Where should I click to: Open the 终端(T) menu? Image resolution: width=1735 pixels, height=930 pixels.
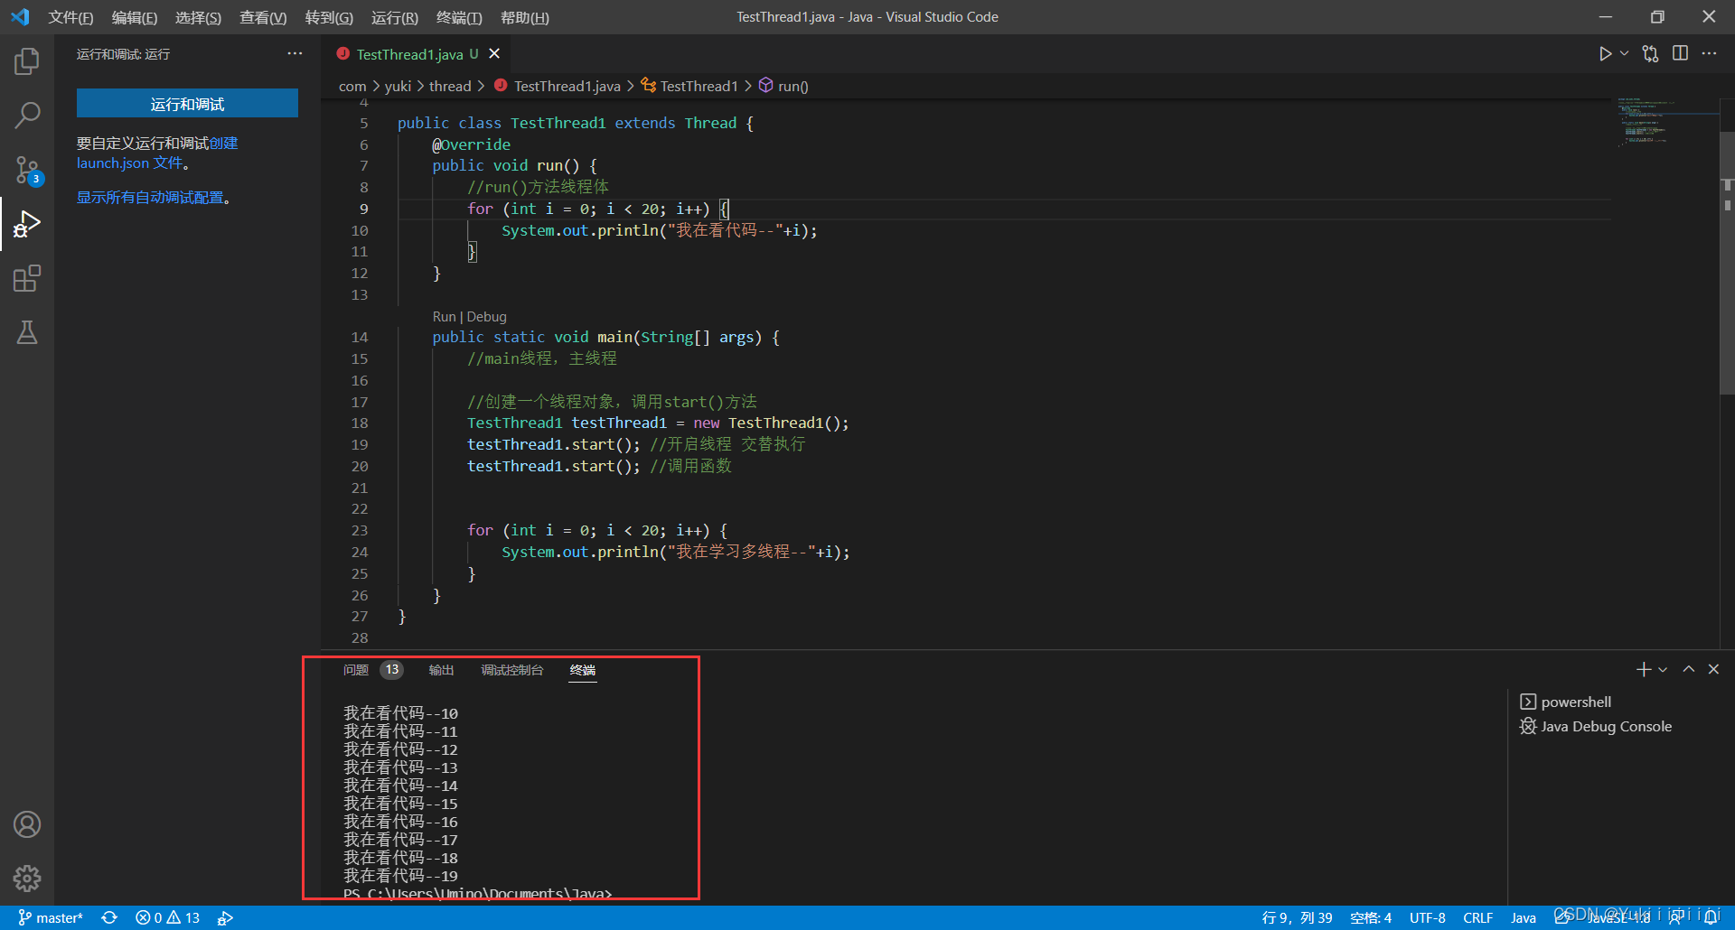[x=459, y=17]
